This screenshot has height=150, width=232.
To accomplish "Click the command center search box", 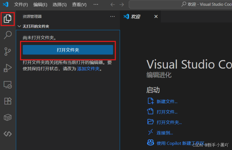I will coord(180,4).
